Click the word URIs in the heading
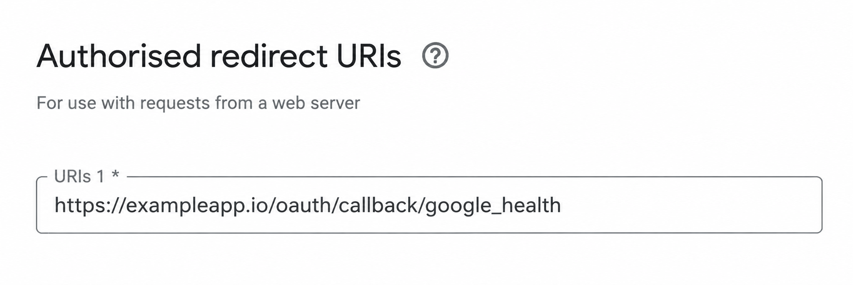This screenshot has height=285, width=853. coord(369,56)
